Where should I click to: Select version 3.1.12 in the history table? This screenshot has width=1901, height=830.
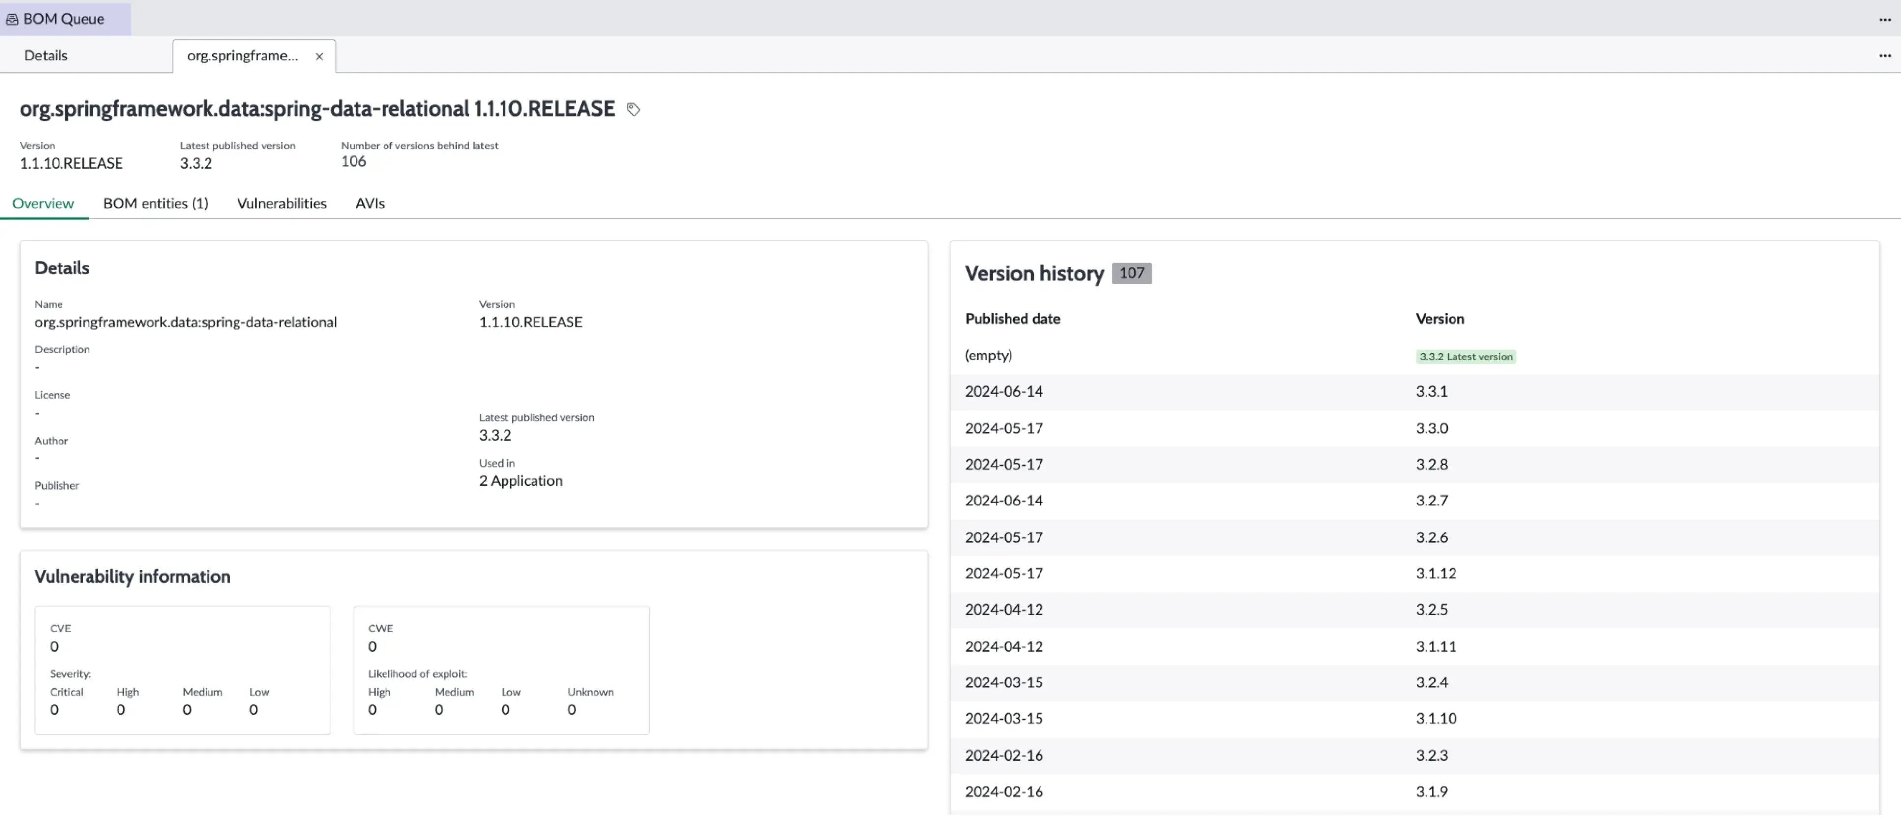(x=1436, y=573)
